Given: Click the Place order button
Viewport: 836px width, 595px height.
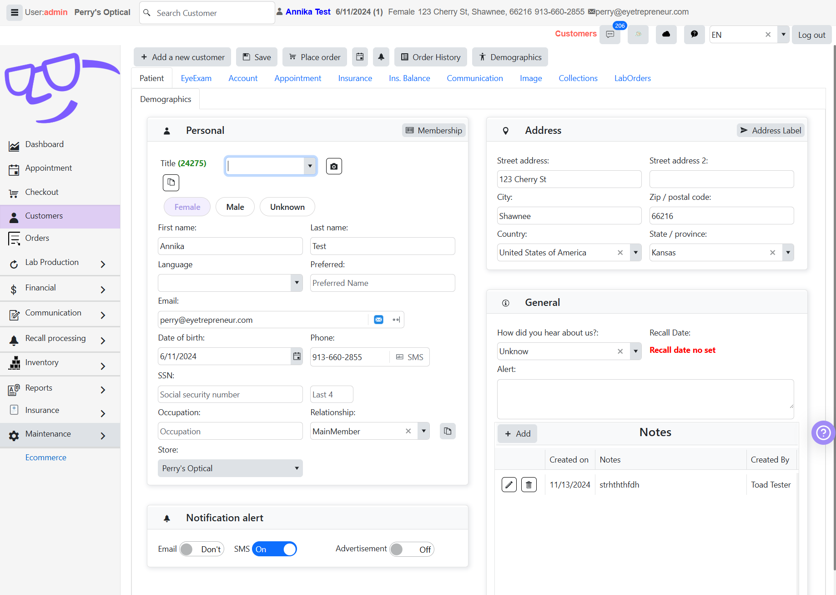Looking at the screenshot, I should tap(315, 57).
